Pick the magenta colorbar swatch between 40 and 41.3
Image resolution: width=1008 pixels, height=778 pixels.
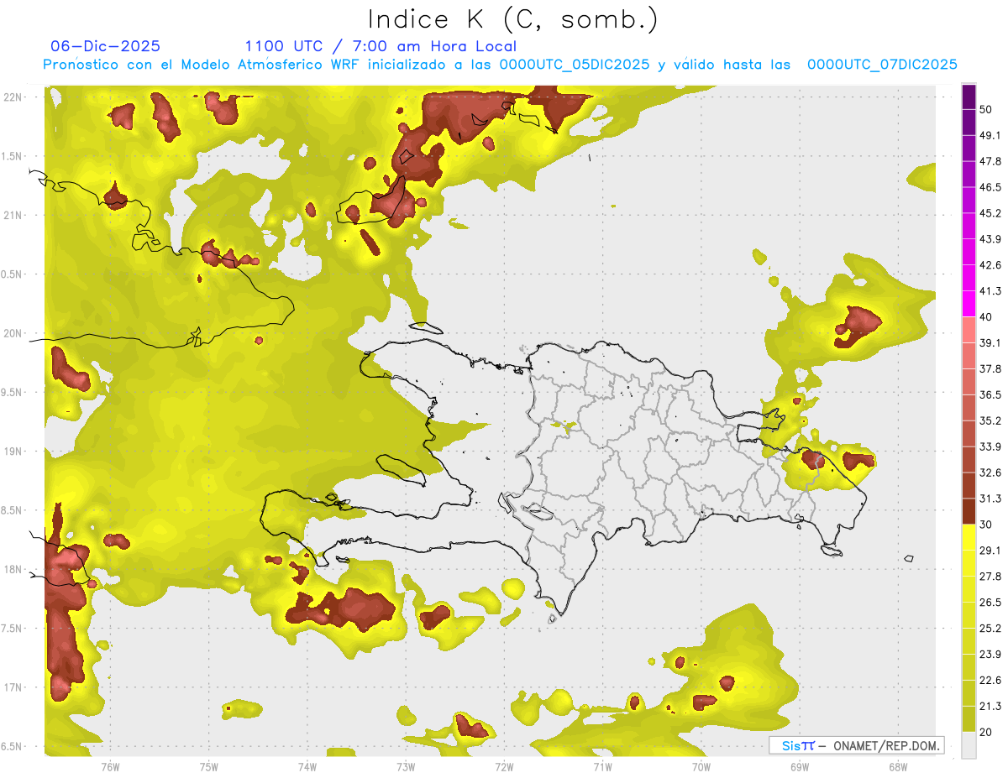point(969,304)
